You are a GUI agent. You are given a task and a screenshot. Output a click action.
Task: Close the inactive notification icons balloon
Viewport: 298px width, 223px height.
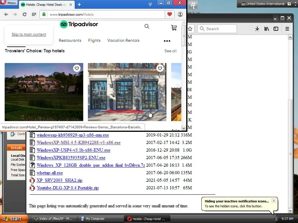(x=274, y=201)
